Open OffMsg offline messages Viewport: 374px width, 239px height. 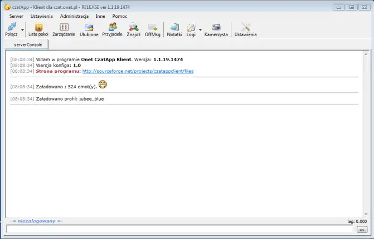(152, 29)
